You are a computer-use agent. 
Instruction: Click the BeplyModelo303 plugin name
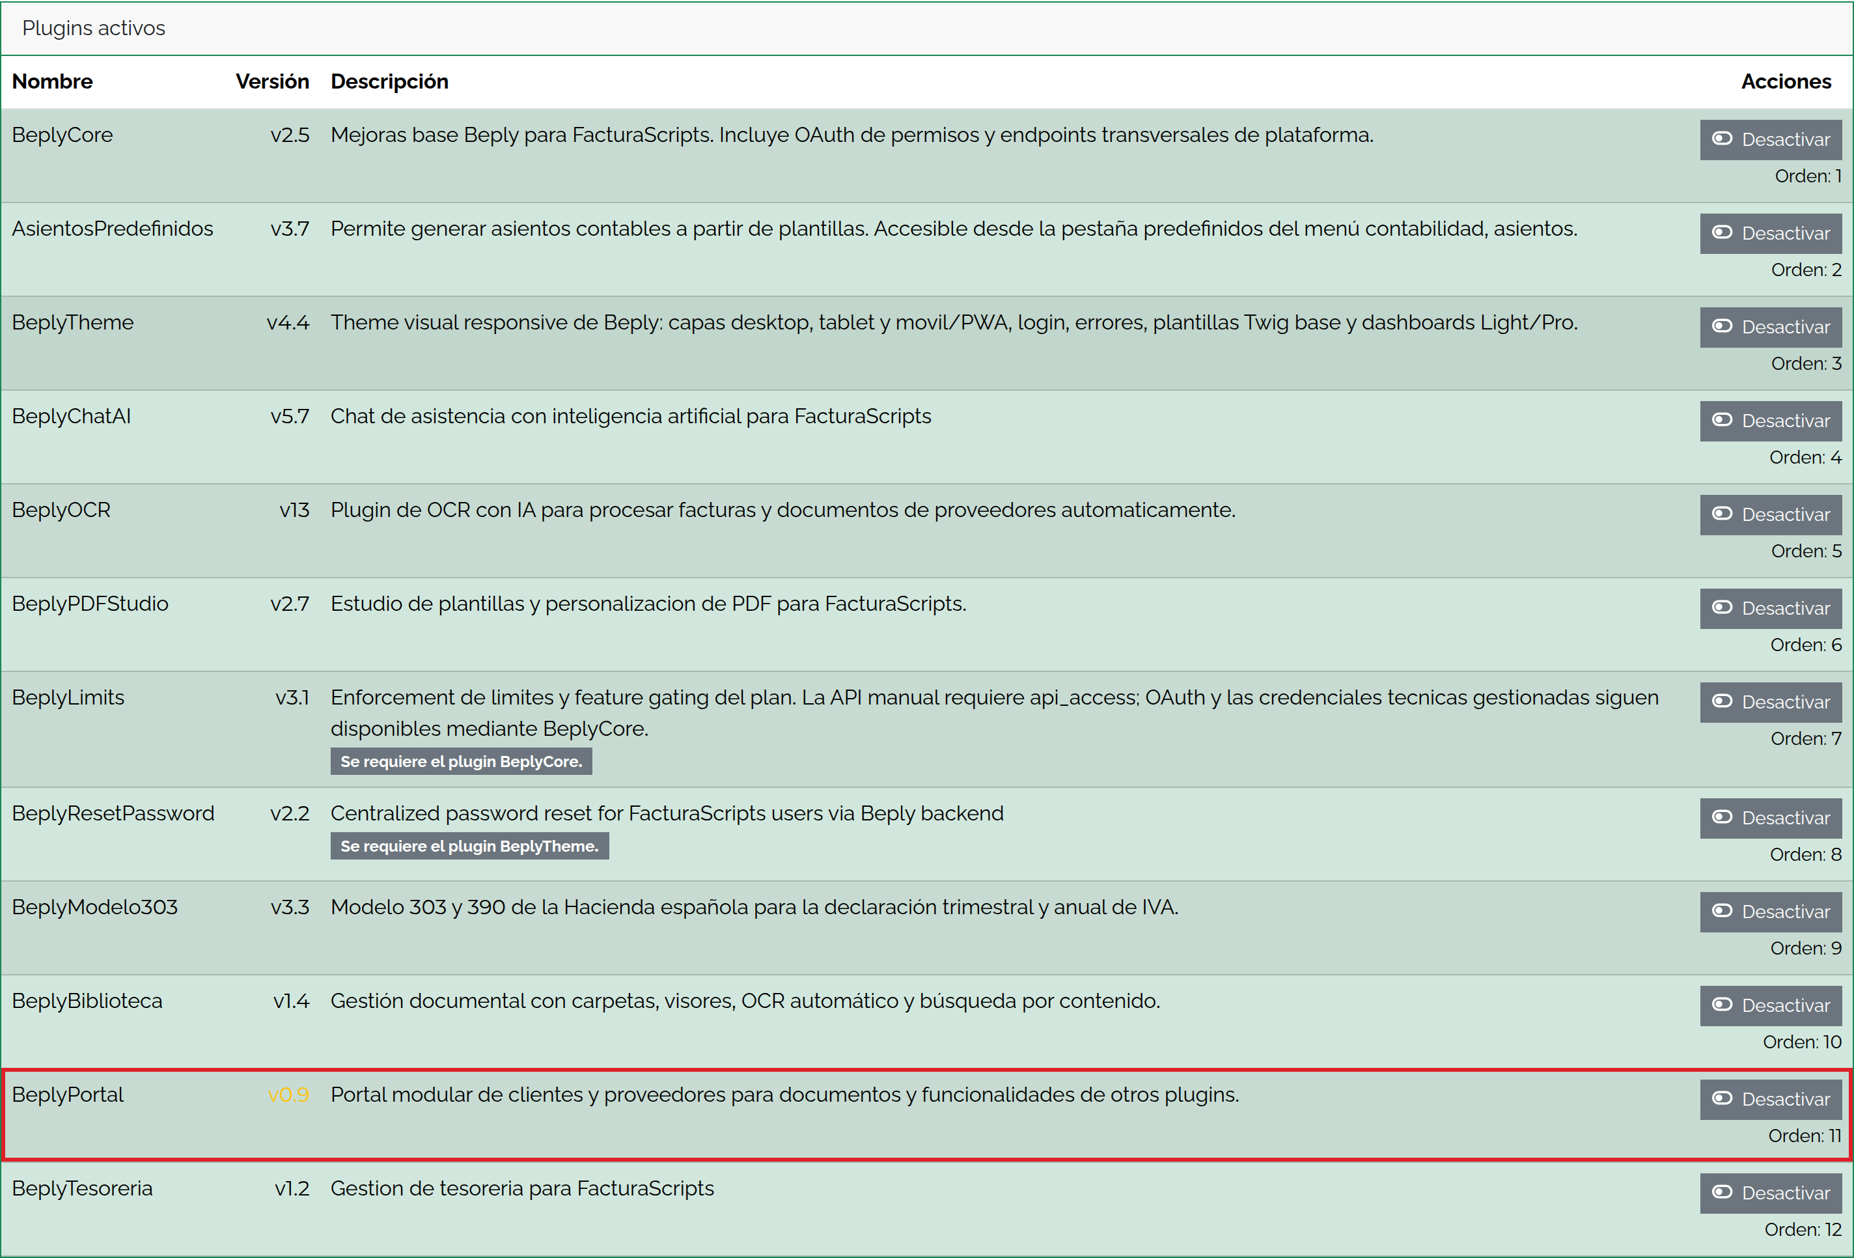[x=95, y=907]
